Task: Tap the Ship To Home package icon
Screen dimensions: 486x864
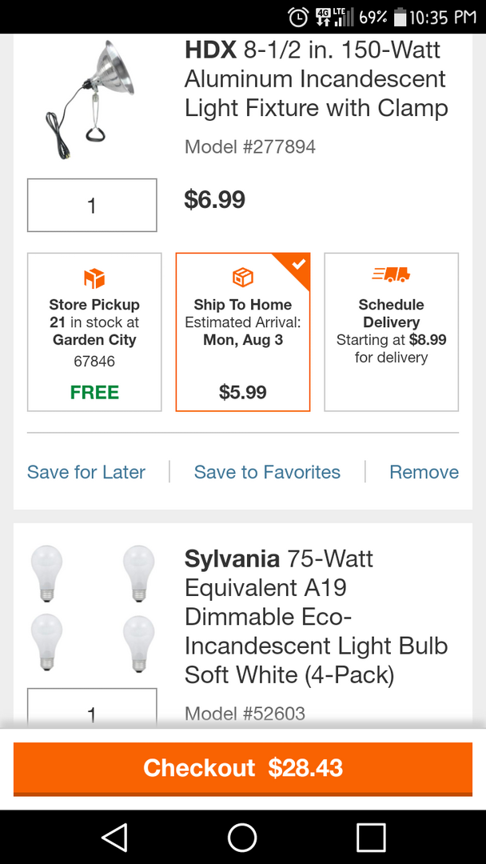Action: pyautogui.click(x=242, y=277)
